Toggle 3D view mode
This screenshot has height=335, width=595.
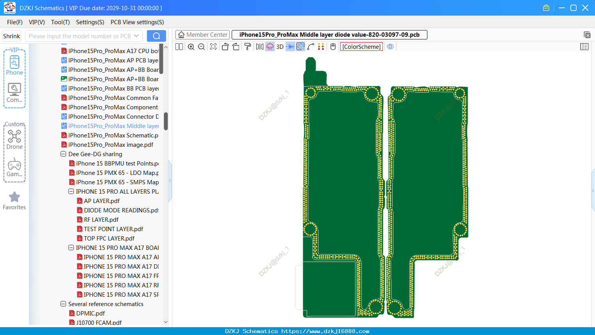click(280, 47)
